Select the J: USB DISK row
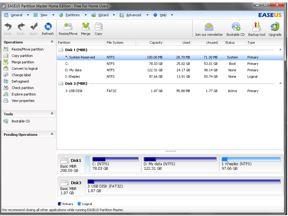The height and width of the screenshot is (216, 288). pyautogui.click(x=170, y=91)
